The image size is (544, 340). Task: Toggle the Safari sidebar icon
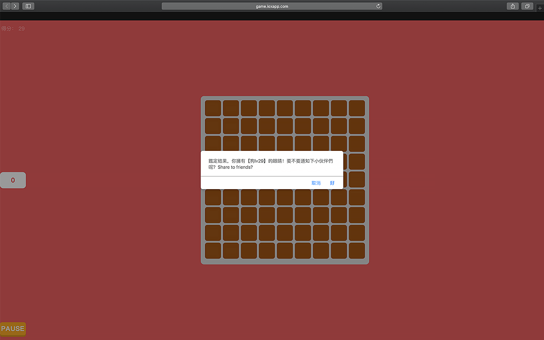[28, 6]
